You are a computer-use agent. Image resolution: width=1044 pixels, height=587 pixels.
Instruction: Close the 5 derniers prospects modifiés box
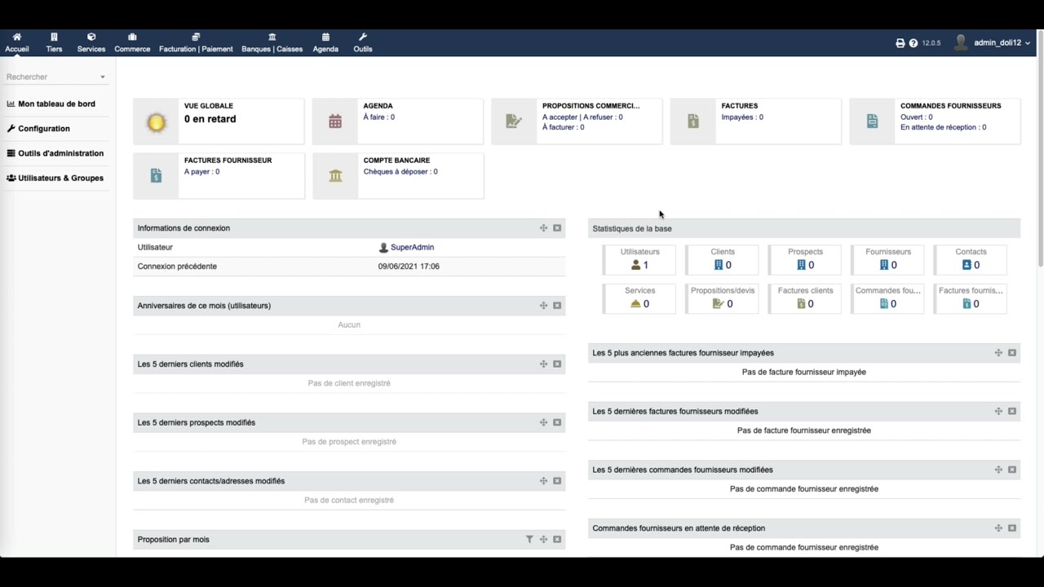[557, 422]
